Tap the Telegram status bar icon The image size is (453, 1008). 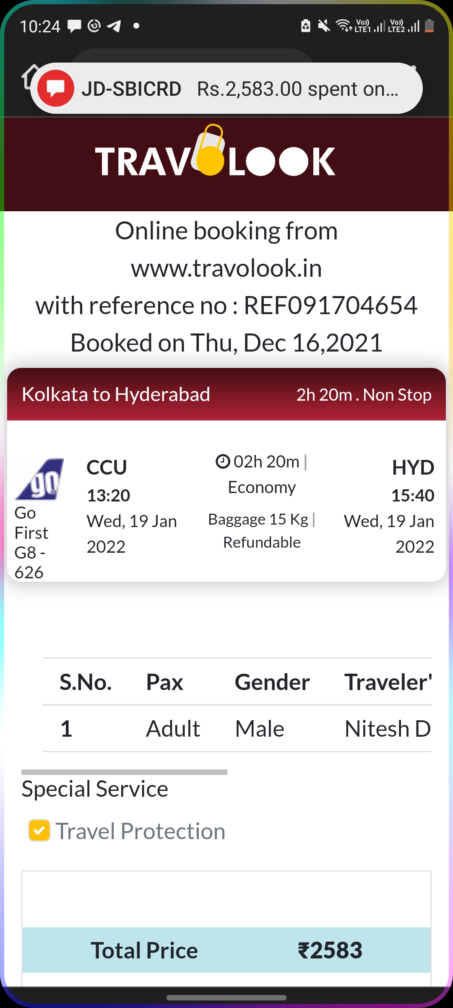114,26
